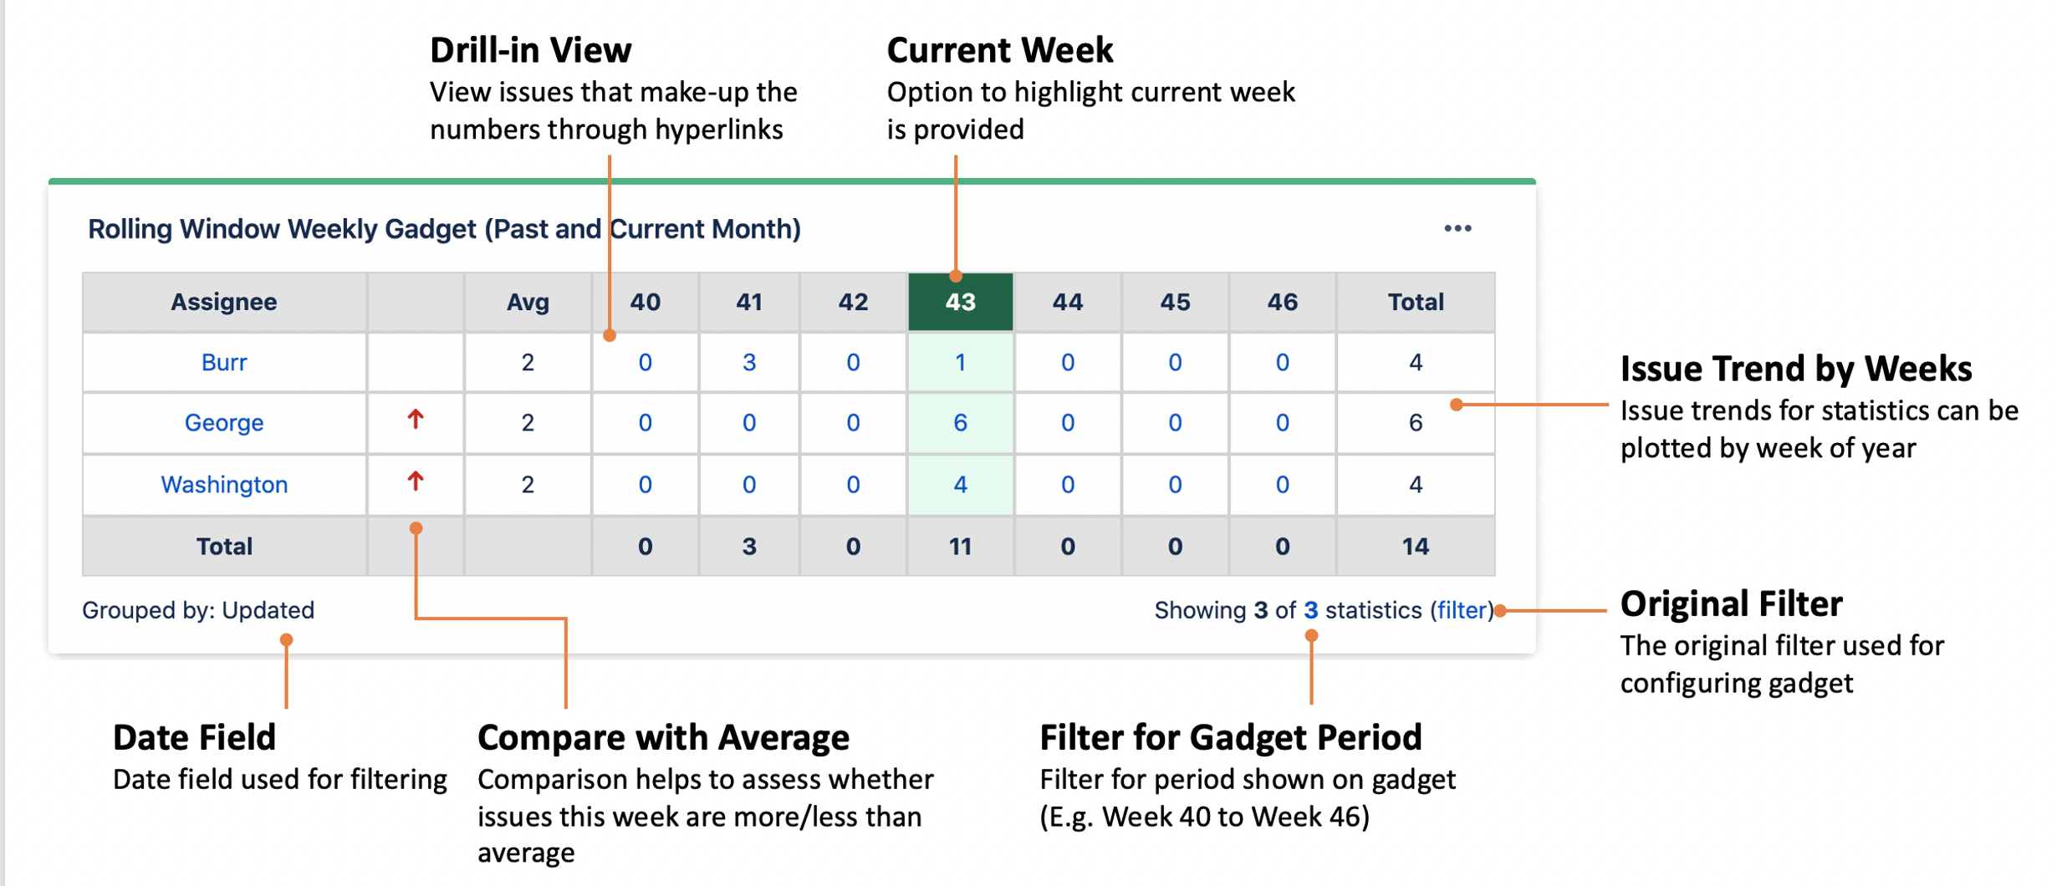This screenshot has width=2057, height=886.
Task: Drill into Burr's week 41 count of 3
Action: pos(748,362)
